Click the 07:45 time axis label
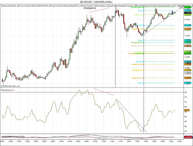This screenshot has height=146, width=193. [70, 141]
